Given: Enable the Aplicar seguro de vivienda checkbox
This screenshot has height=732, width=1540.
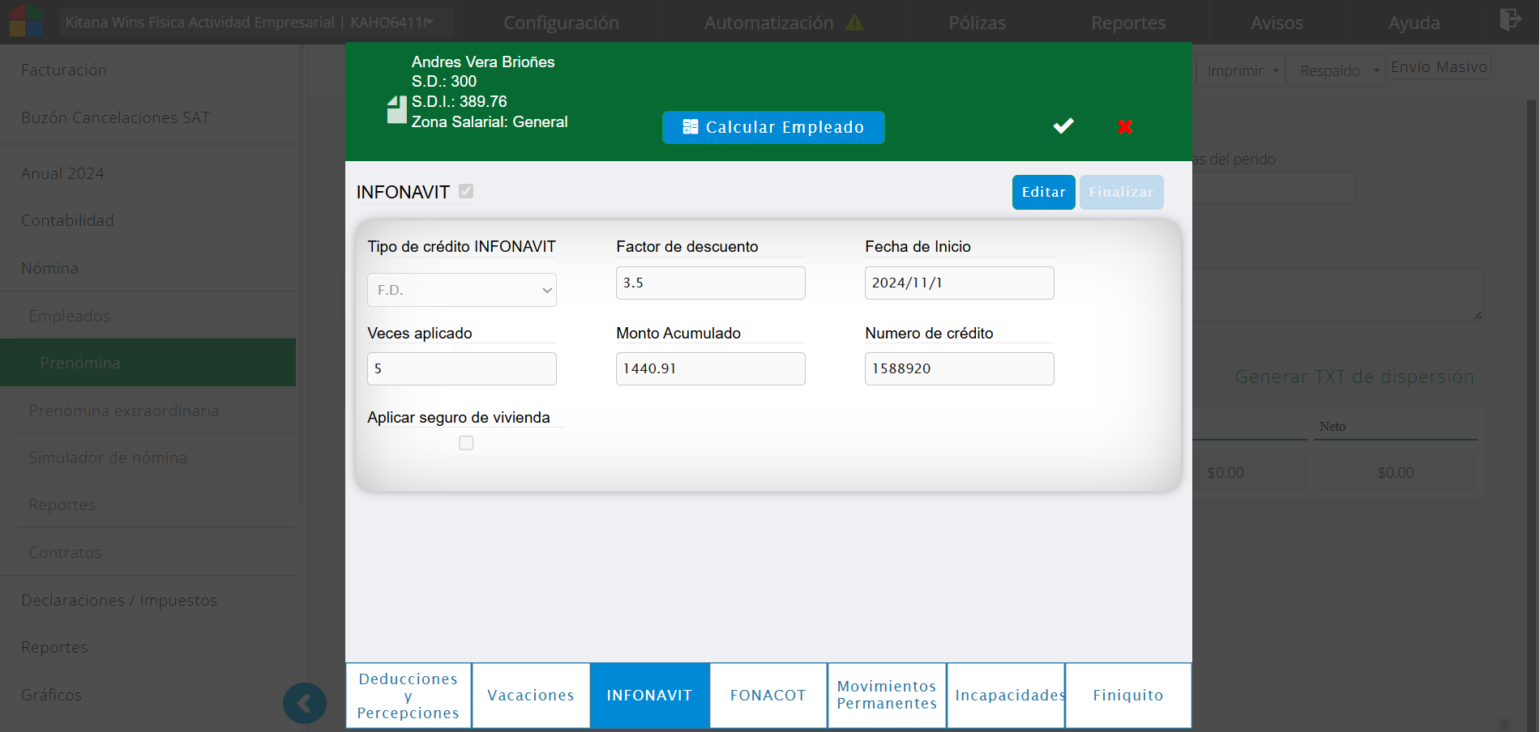Looking at the screenshot, I should (x=466, y=443).
